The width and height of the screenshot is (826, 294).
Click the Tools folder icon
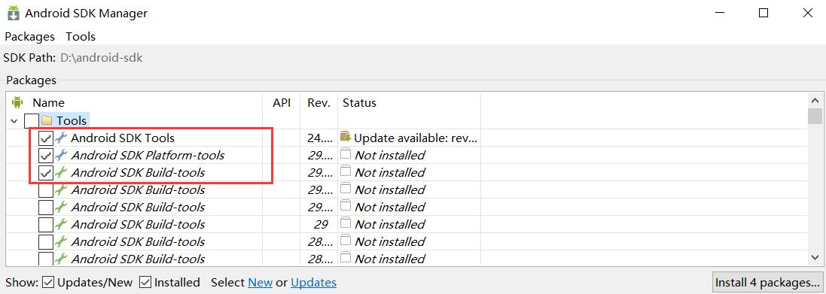point(47,120)
